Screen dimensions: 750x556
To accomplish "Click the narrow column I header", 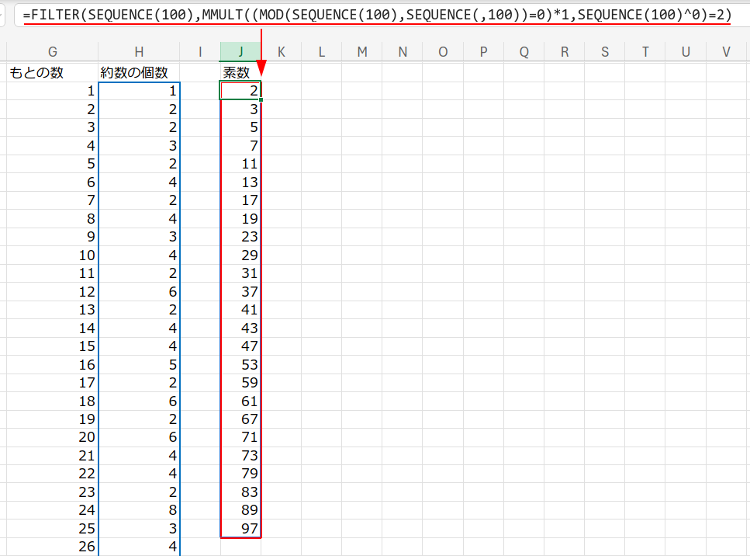I will pyautogui.click(x=200, y=51).
